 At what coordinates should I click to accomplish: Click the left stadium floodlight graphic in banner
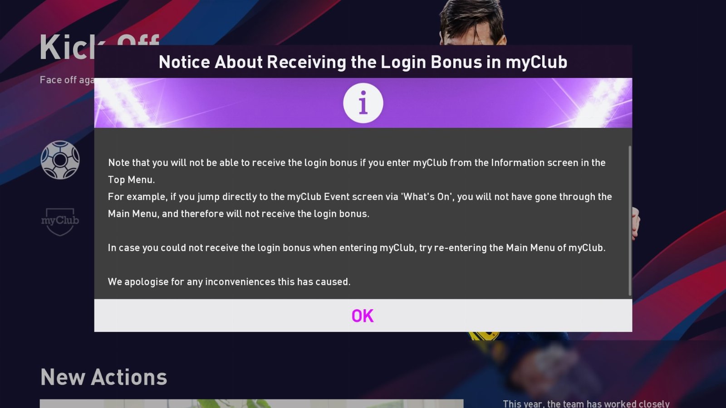coord(125,103)
